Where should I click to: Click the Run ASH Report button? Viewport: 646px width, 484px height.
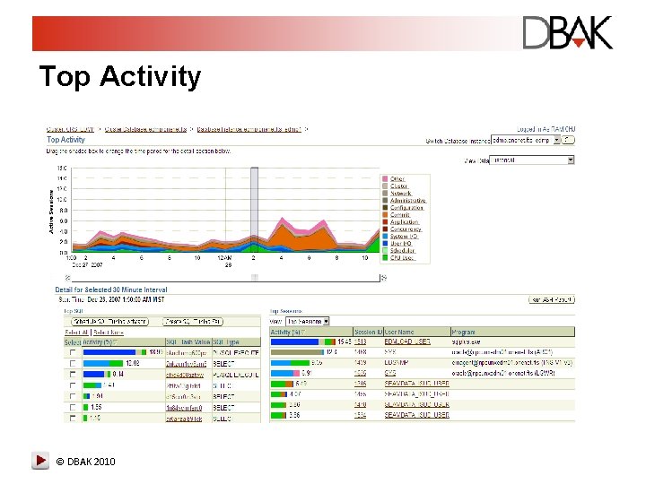click(552, 299)
